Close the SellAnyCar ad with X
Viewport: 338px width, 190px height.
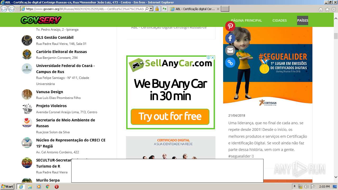[213, 58]
